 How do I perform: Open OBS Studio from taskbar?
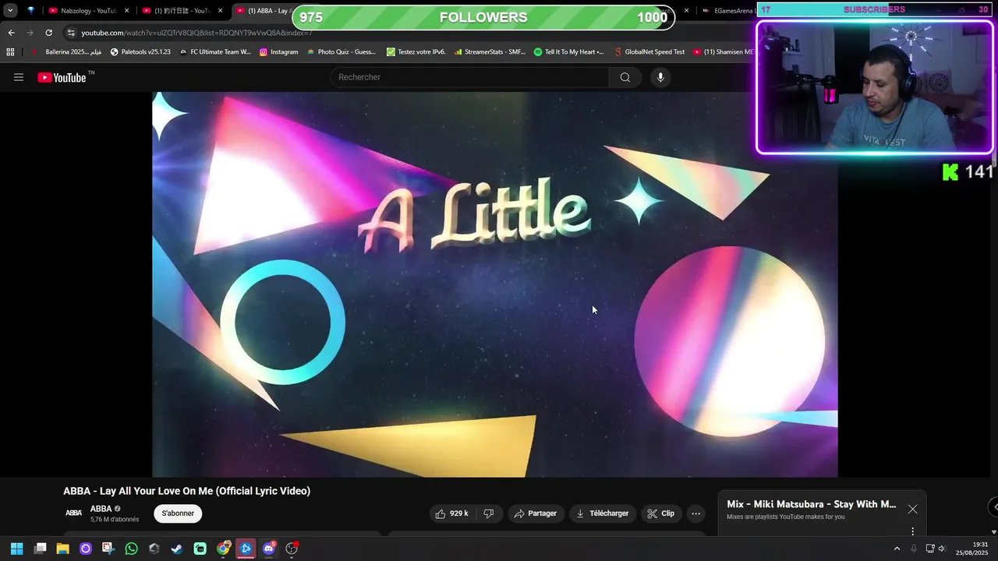(292, 549)
